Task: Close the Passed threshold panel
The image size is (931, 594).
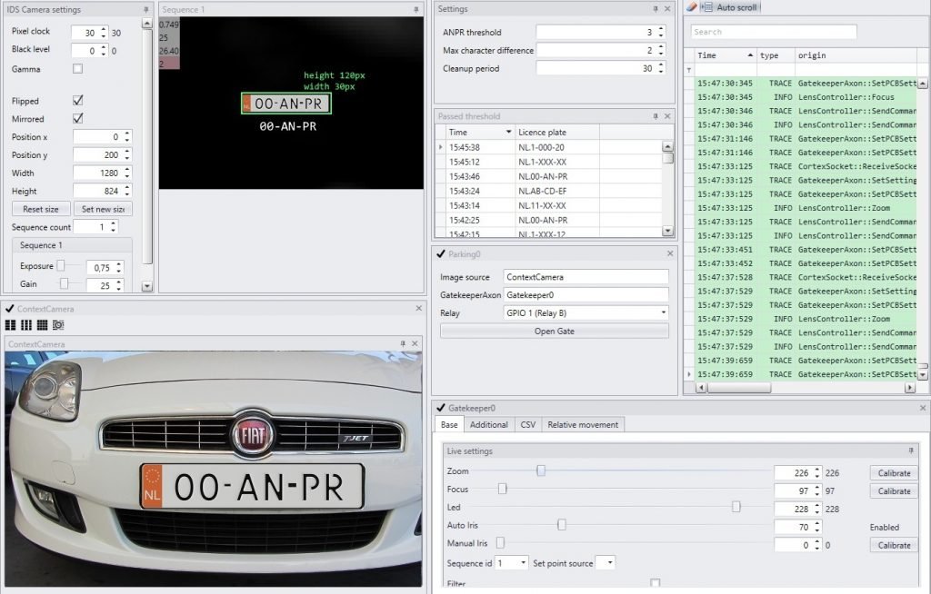Action: (x=667, y=116)
